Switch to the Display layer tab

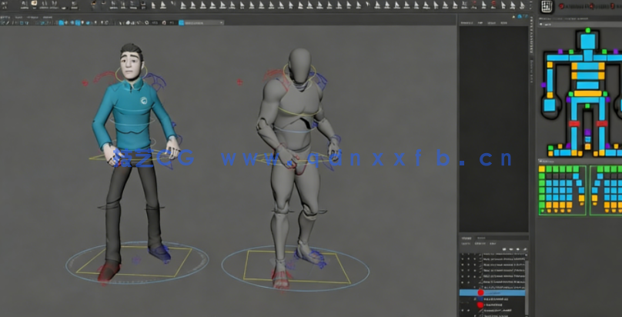point(465,239)
